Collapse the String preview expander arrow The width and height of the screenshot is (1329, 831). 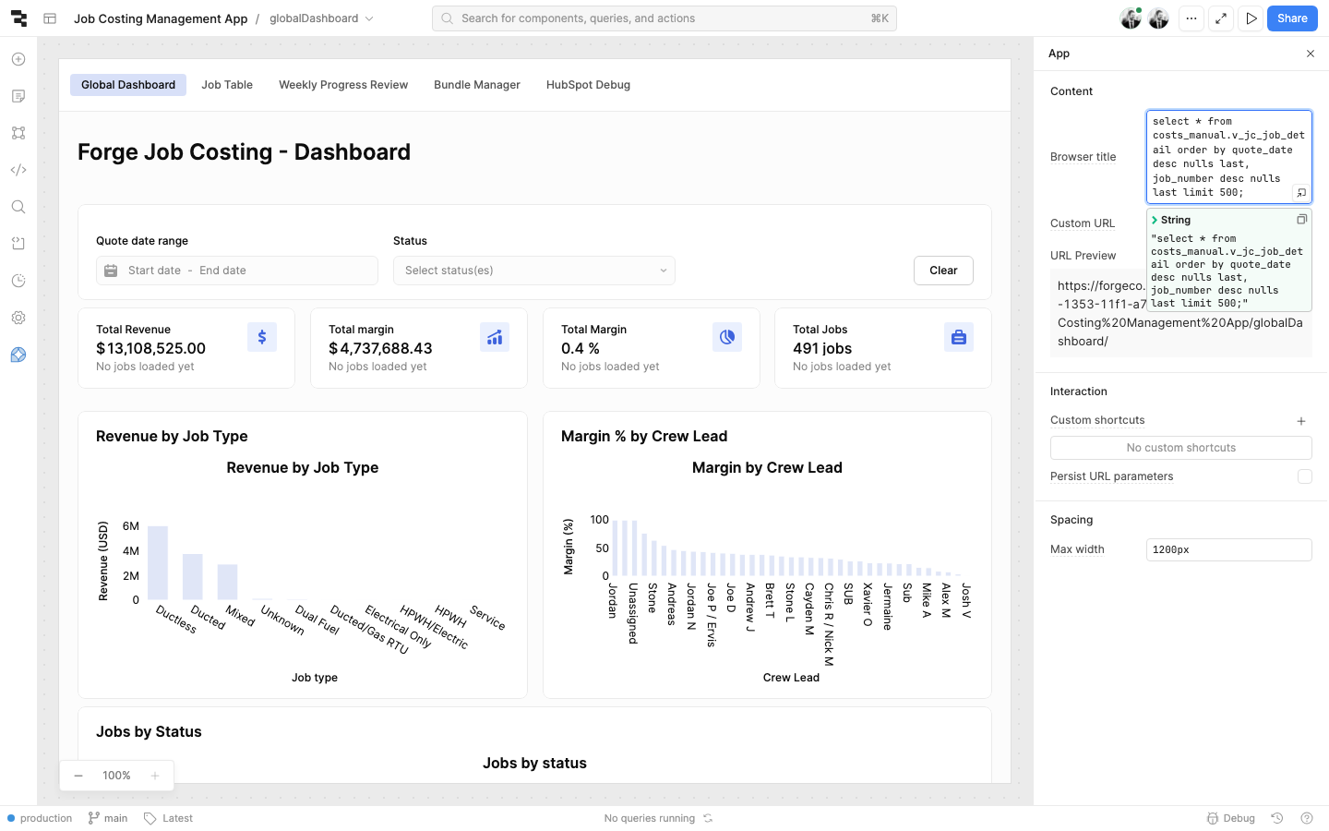[1155, 220]
